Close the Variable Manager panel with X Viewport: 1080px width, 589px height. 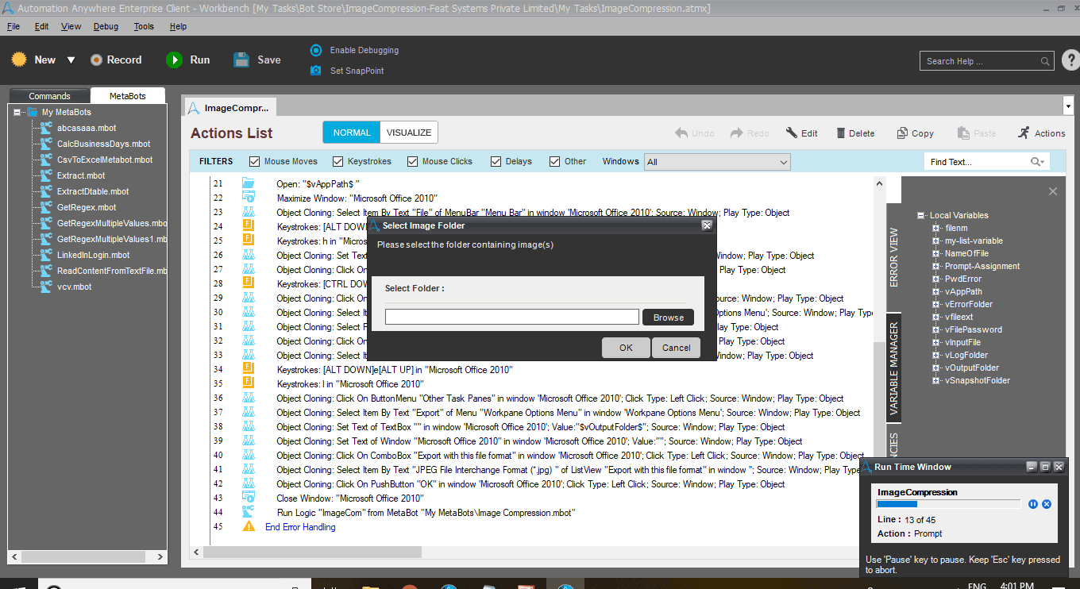coord(1053,191)
